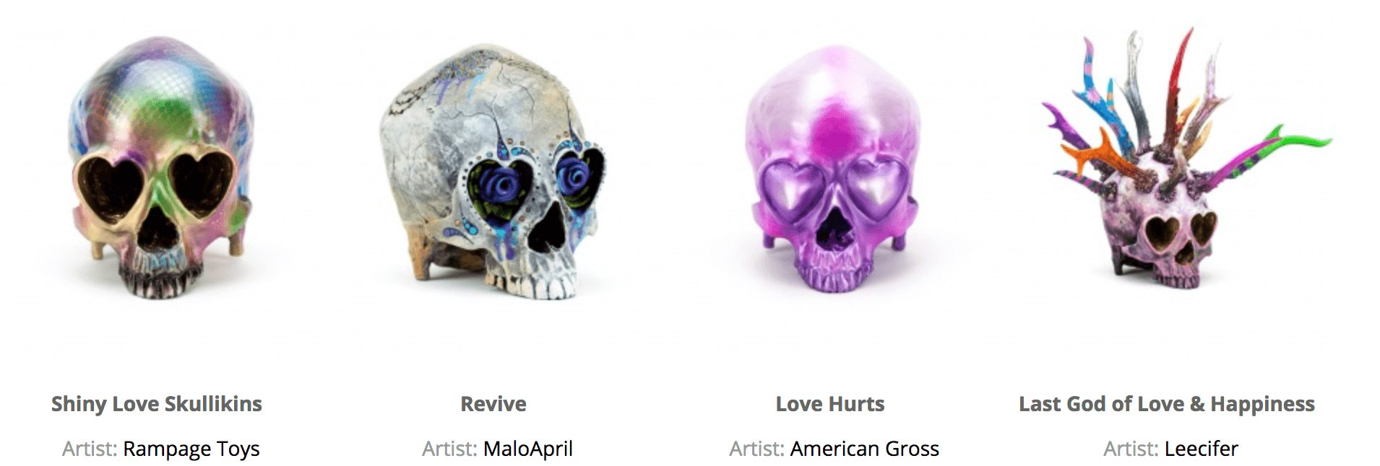Image resolution: width=1380 pixels, height=466 pixels.
Task: Click the Artist label beside American Gross
Action: (756, 449)
